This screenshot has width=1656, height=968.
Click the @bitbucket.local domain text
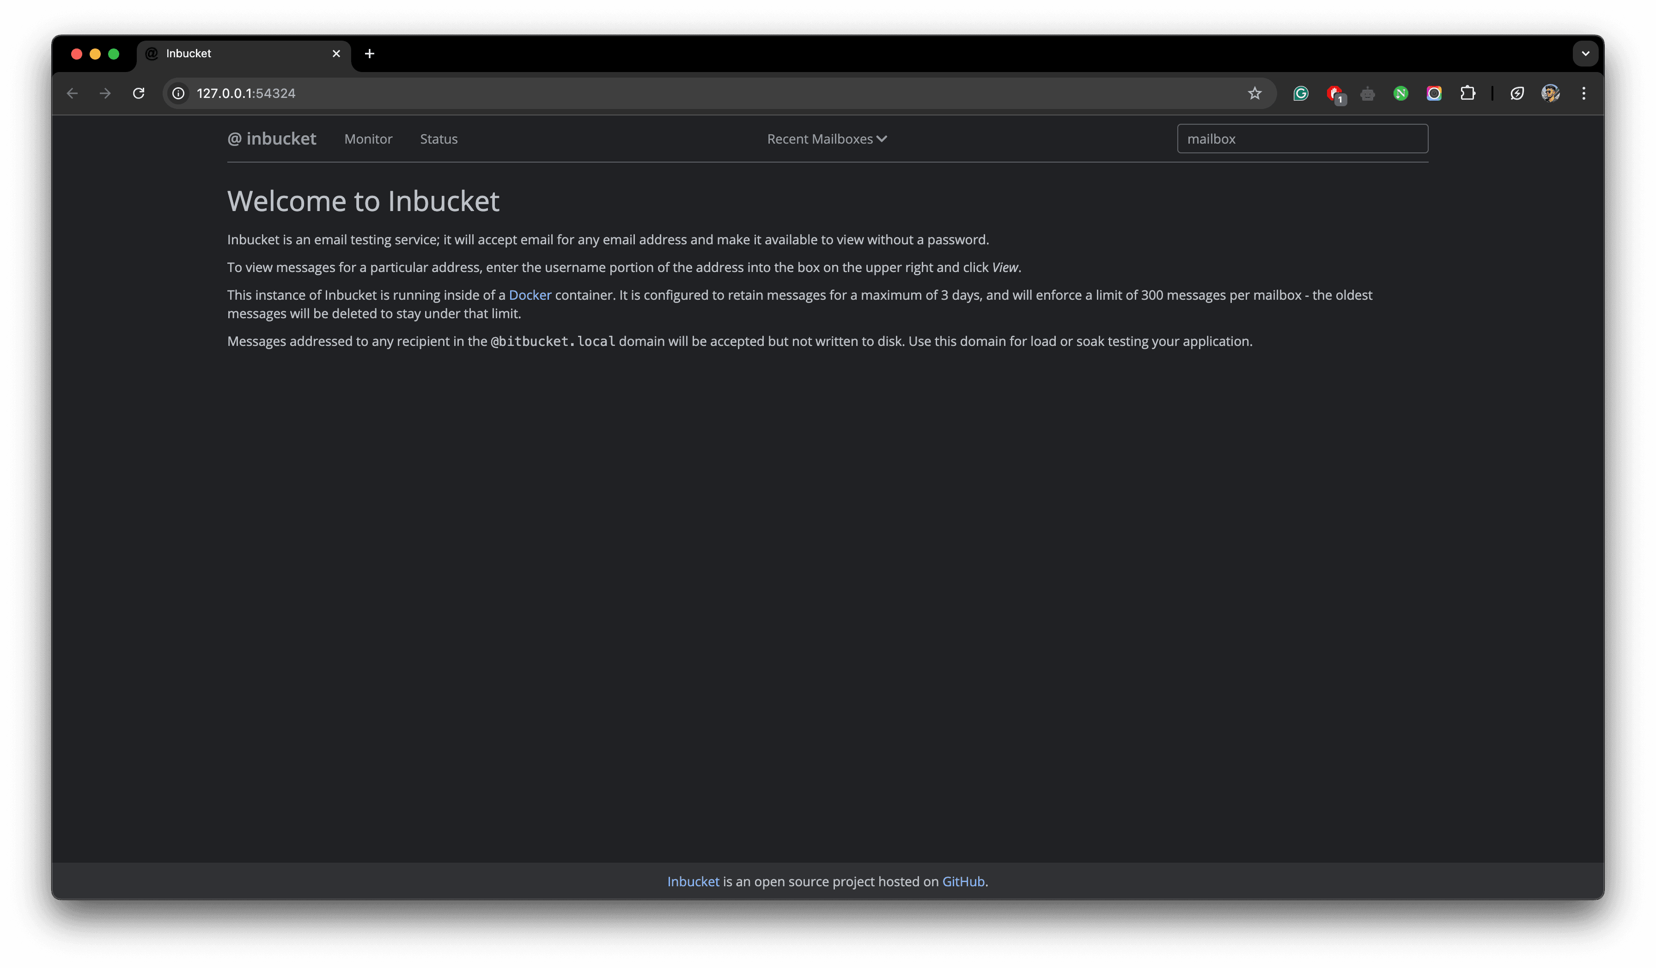coord(553,341)
